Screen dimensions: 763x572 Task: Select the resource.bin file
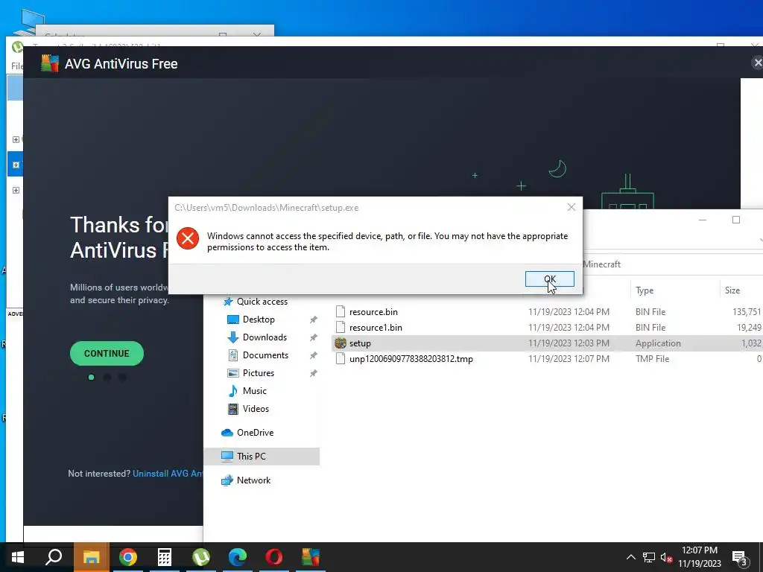click(x=373, y=312)
